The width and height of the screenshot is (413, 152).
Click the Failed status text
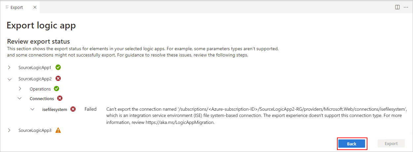tap(91, 109)
